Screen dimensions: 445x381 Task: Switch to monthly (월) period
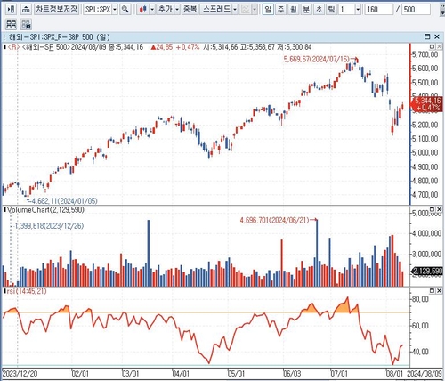(x=294, y=10)
